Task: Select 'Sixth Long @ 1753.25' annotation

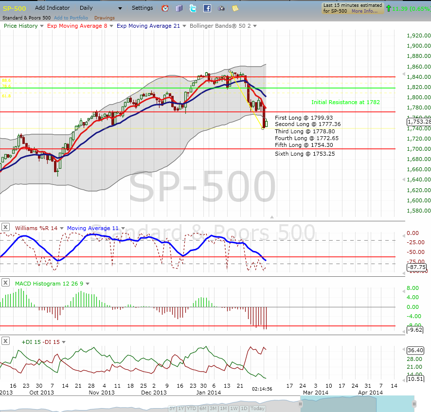Action: point(305,154)
